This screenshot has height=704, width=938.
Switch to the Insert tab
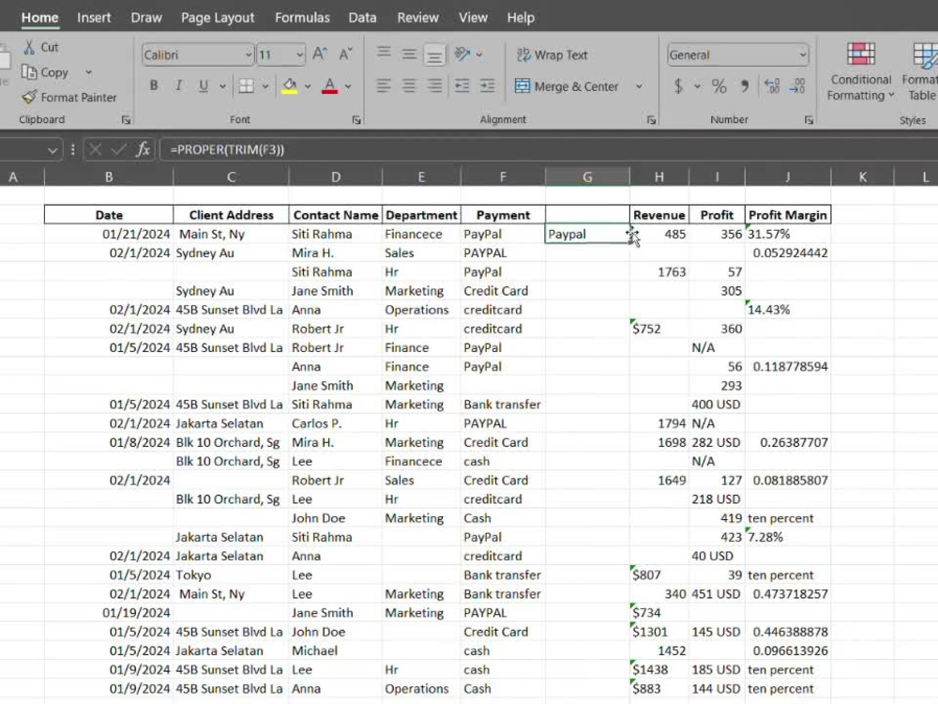(94, 18)
